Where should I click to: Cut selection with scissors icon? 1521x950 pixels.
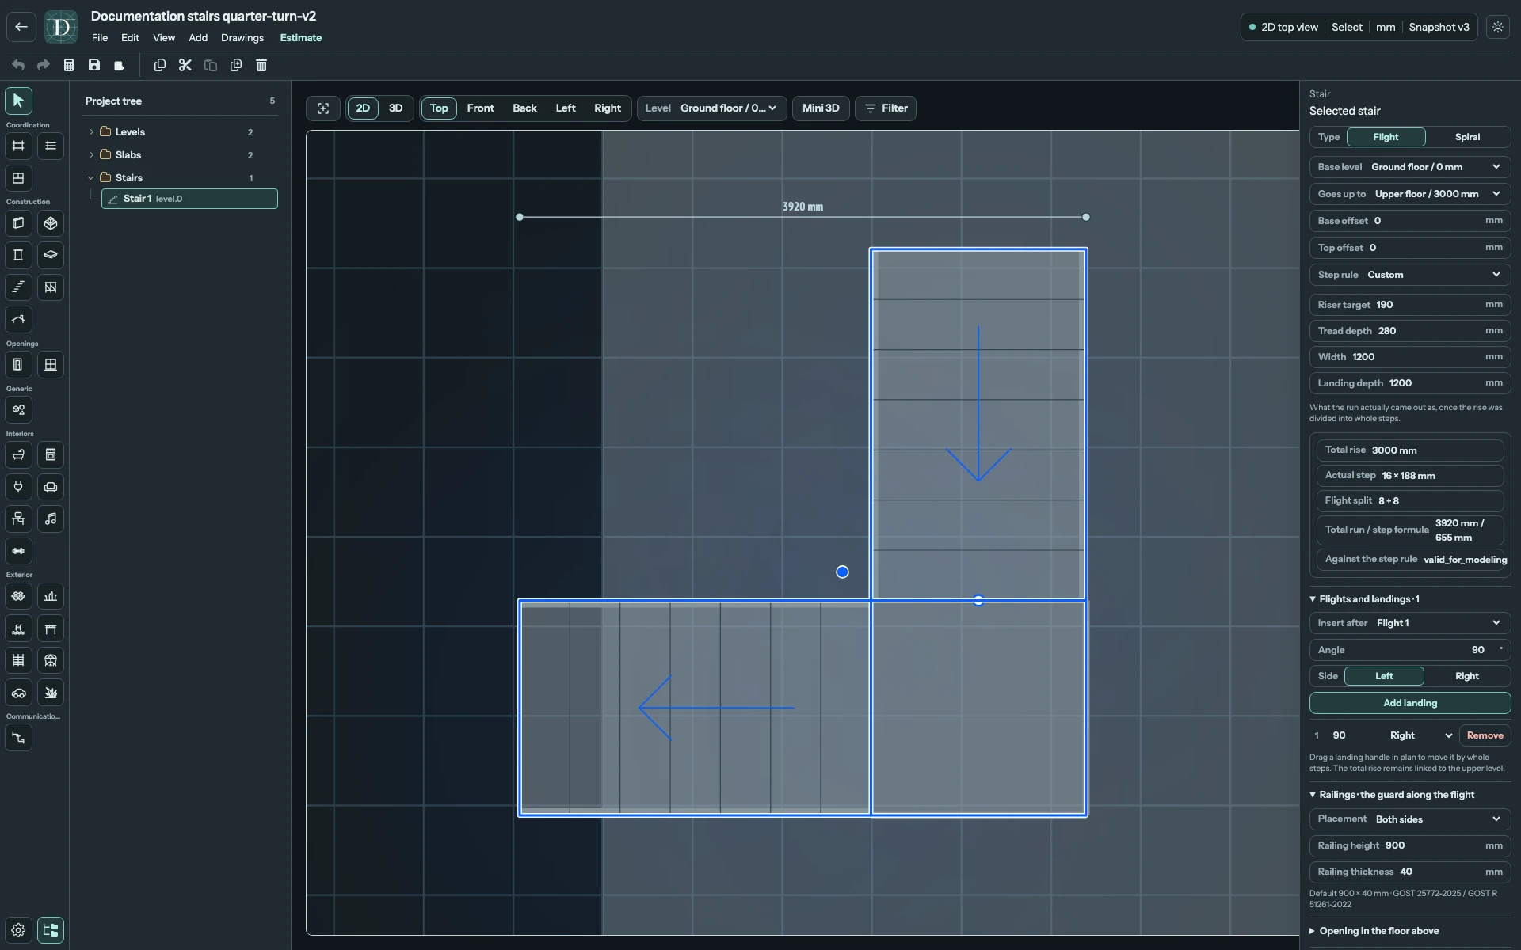185,65
